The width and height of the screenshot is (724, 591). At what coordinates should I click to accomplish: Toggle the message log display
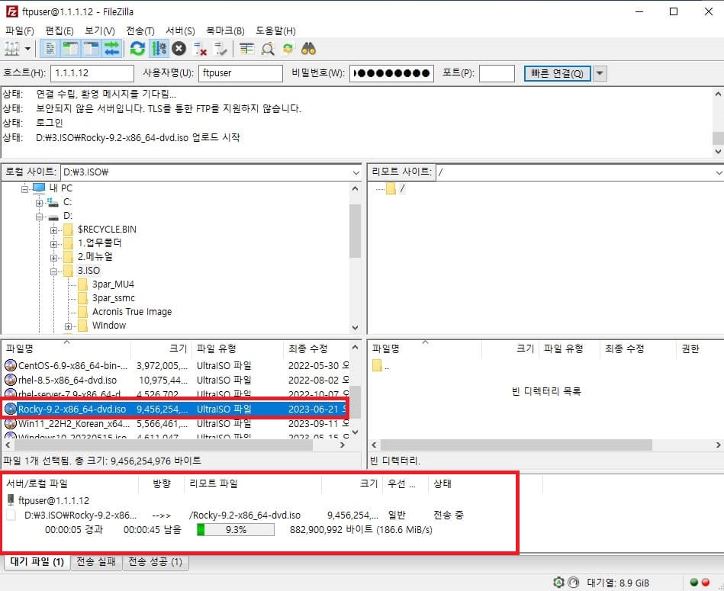50,49
